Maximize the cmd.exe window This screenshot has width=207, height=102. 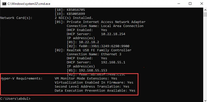coord(190,4)
